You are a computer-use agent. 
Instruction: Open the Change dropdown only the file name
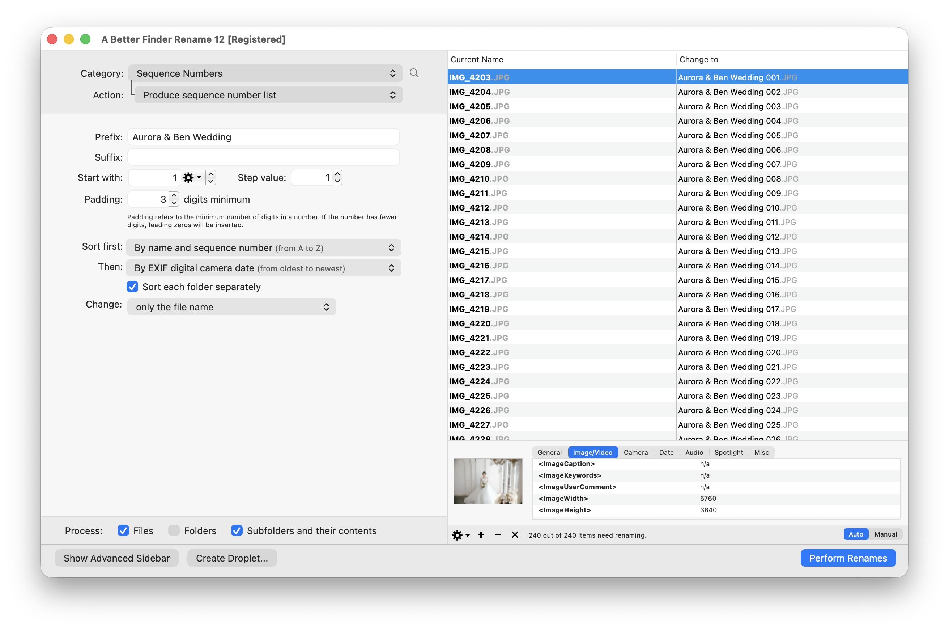coord(232,307)
